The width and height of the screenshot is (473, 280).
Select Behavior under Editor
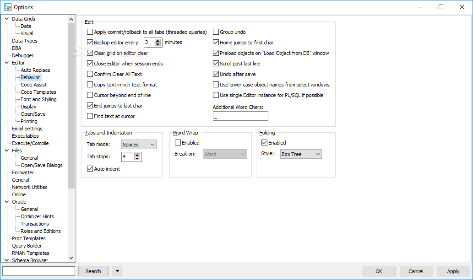(x=30, y=77)
